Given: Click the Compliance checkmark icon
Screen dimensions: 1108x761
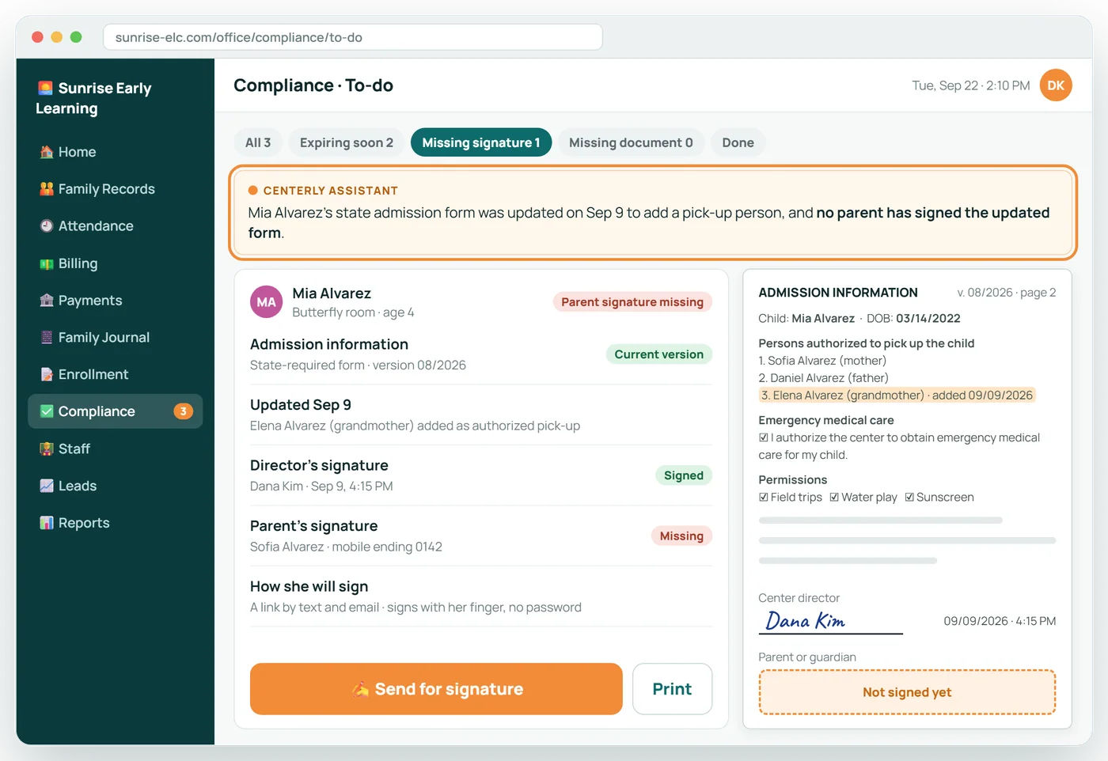Looking at the screenshot, I should tap(47, 411).
